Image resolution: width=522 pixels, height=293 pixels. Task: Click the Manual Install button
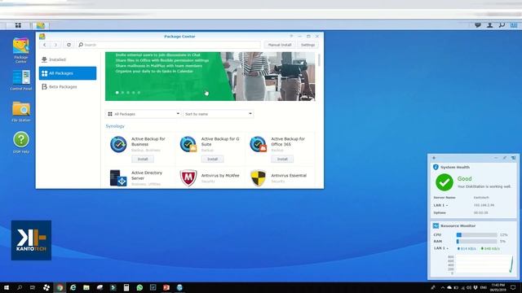click(x=280, y=45)
